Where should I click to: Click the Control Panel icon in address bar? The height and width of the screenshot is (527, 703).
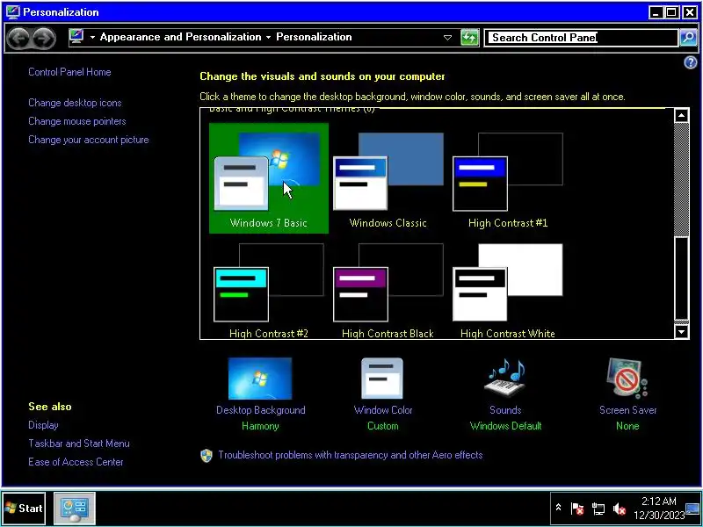(x=76, y=37)
